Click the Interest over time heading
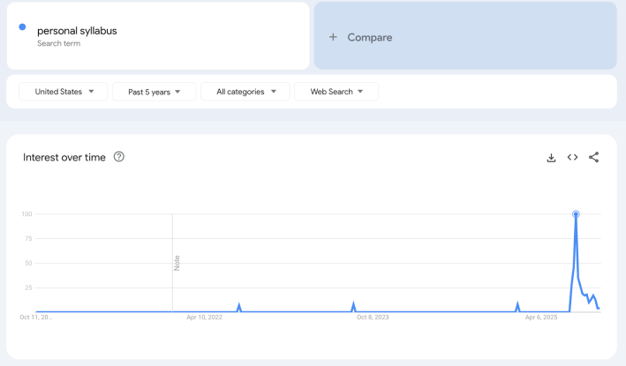The width and height of the screenshot is (626, 366). point(64,158)
